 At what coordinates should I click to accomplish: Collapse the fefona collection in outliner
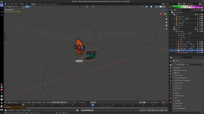pyautogui.click(x=172, y=29)
